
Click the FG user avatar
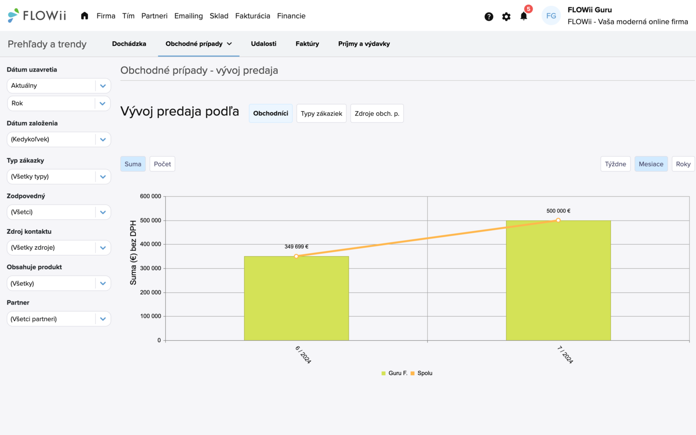point(551,16)
